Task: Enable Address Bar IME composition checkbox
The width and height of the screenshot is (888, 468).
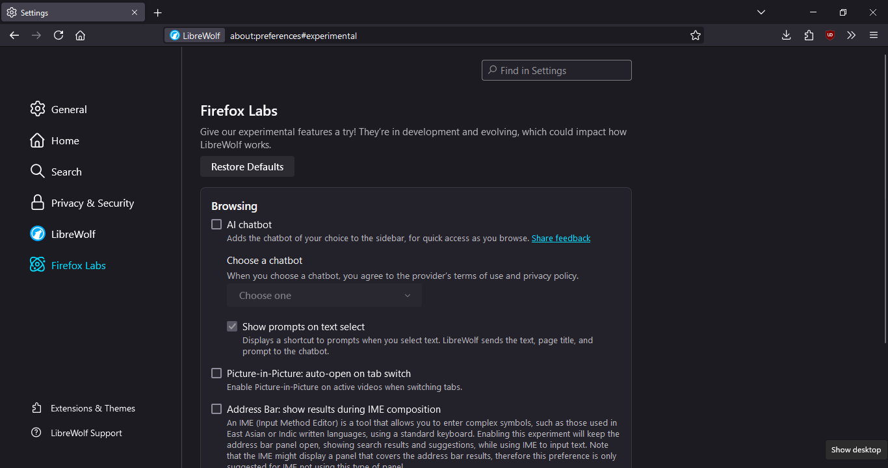Action: (216, 409)
